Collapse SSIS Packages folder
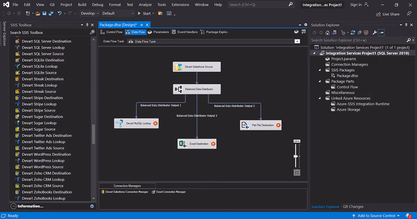The image size is (417, 219). 320,70
